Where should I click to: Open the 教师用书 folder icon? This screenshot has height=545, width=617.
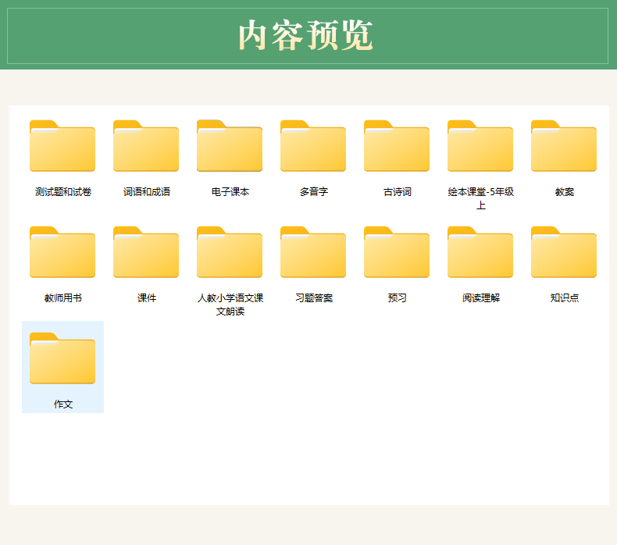pos(62,252)
